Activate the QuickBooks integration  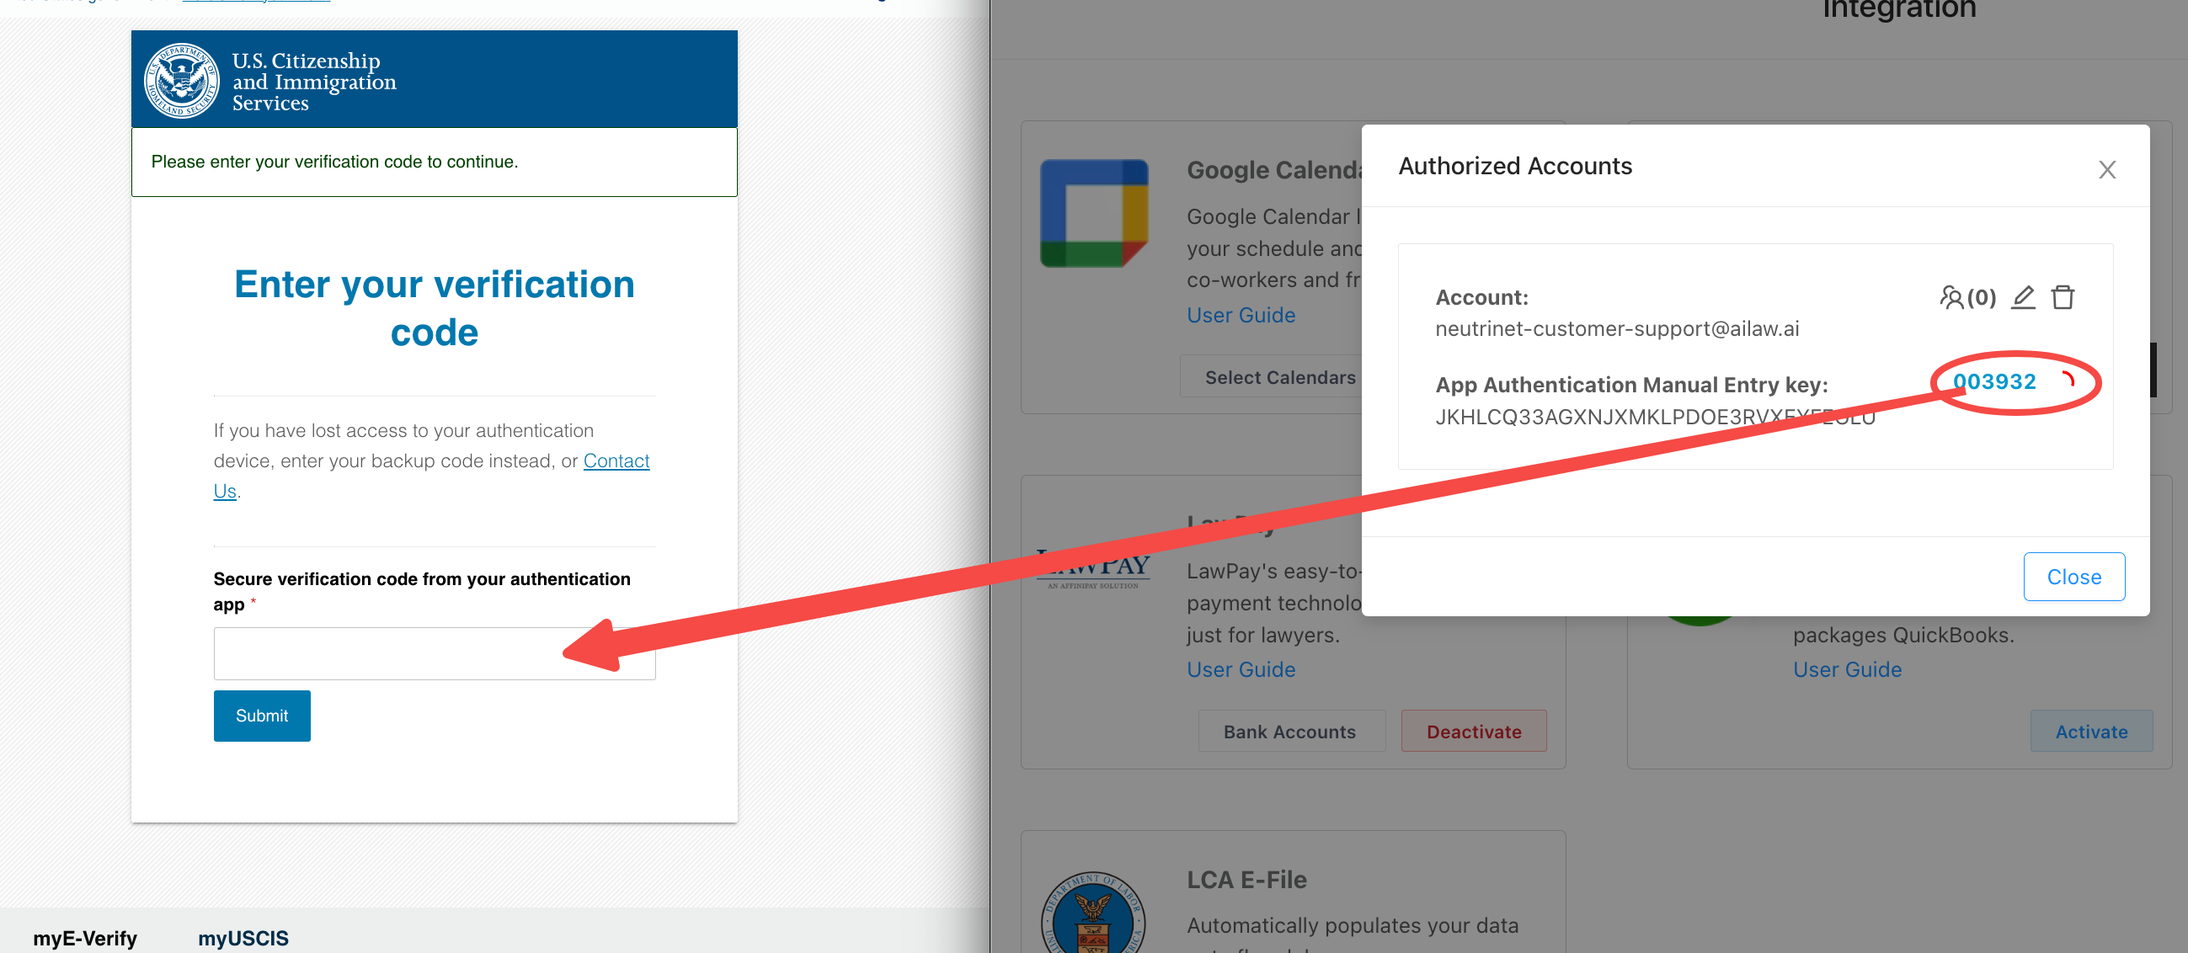(2091, 732)
